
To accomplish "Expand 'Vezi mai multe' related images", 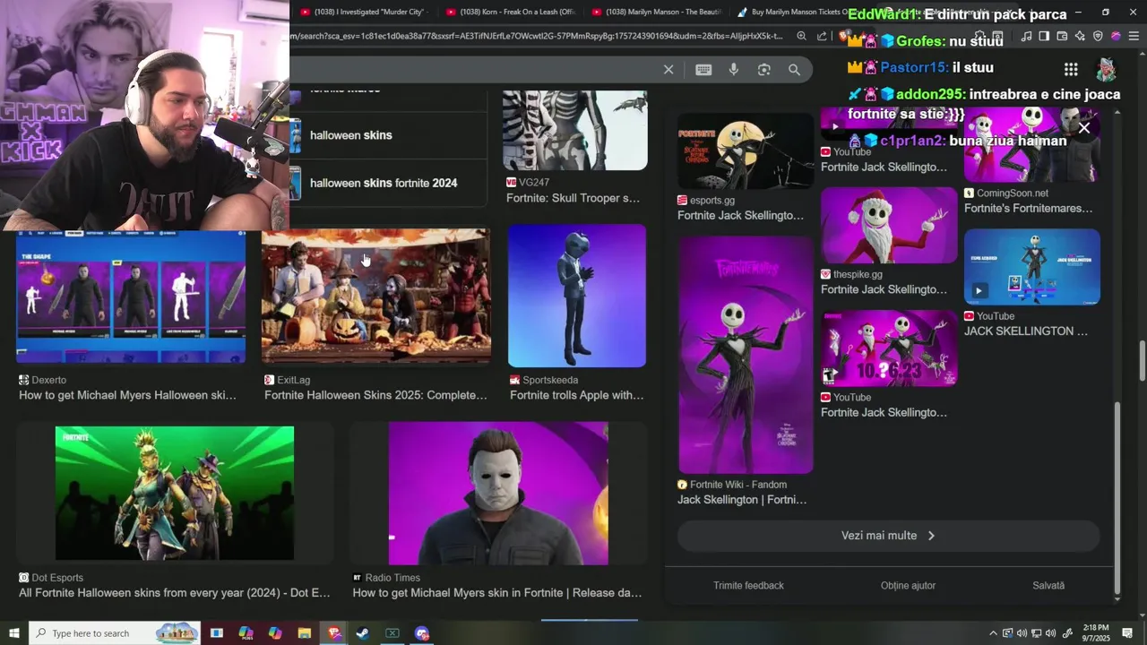I will pos(888,536).
